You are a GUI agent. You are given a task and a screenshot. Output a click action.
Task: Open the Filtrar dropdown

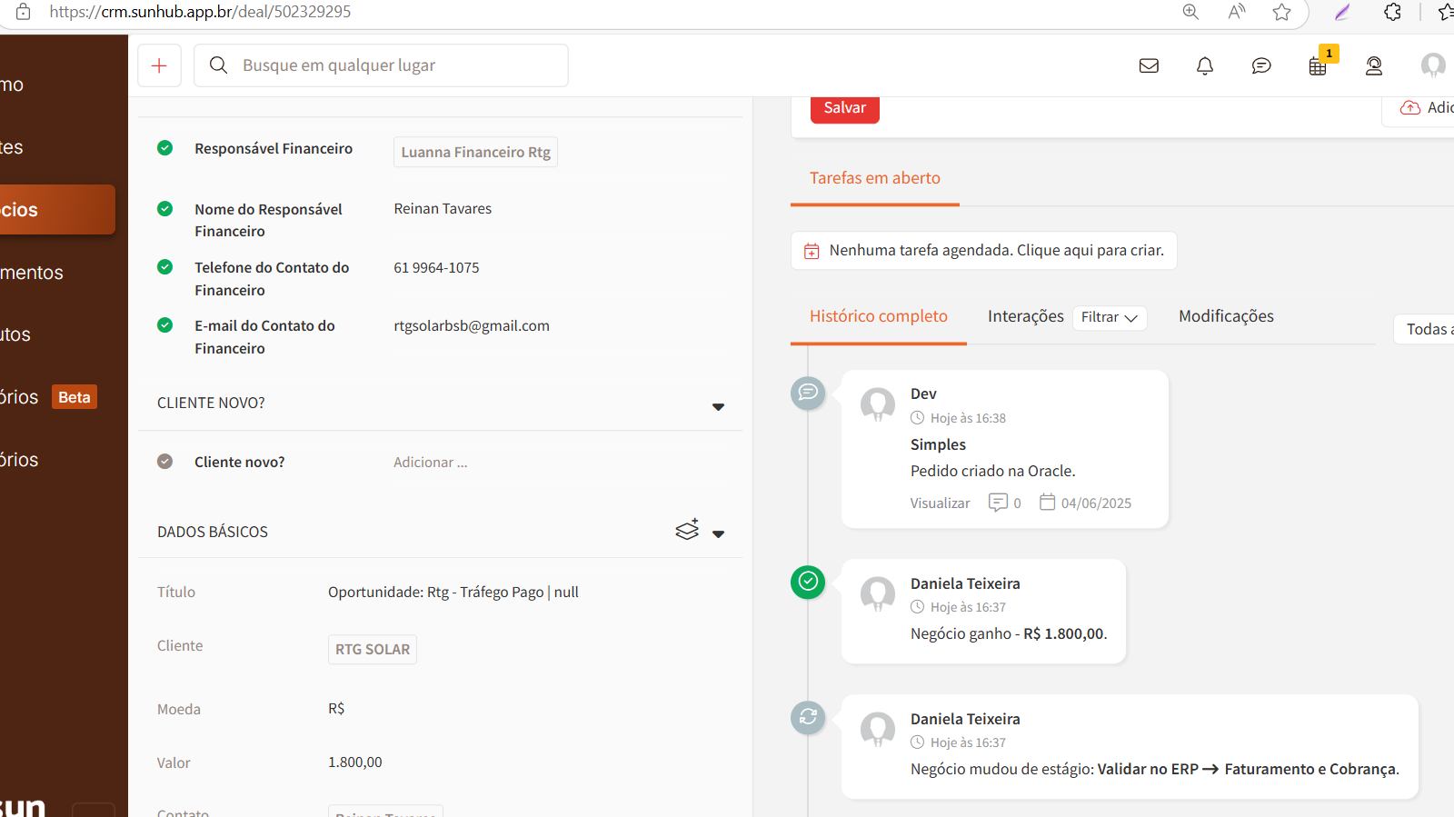(x=1109, y=317)
